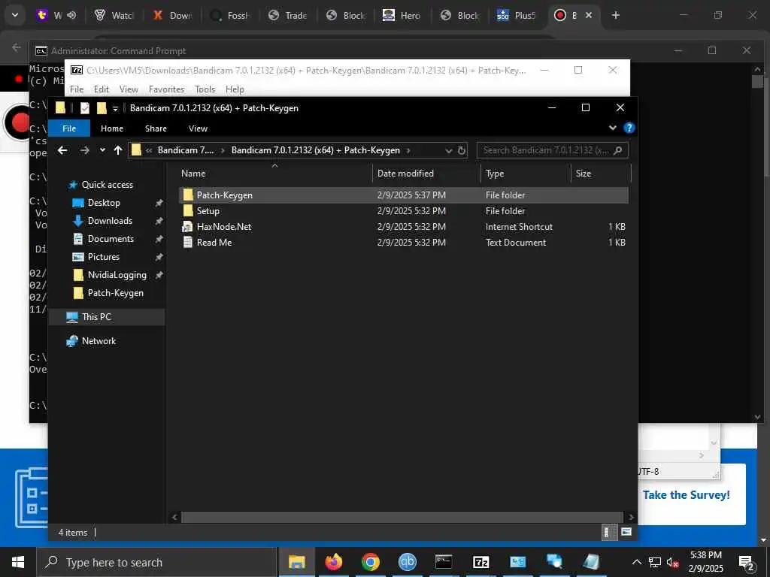The height and width of the screenshot is (577, 770).
Task: Mute the first browser tab's audio
Action: pos(71,15)
